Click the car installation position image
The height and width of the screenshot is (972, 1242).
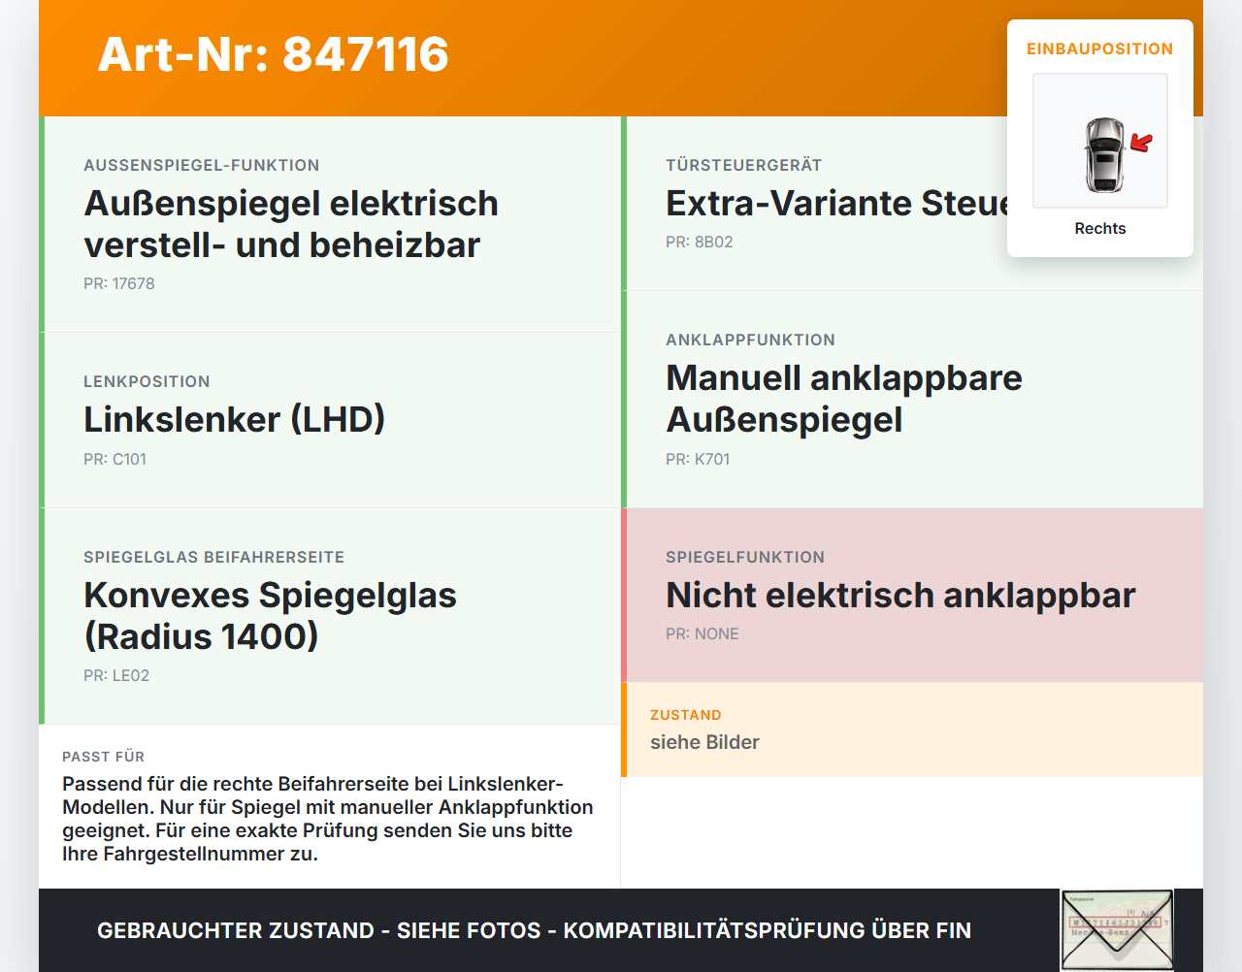coord(1100,141)
